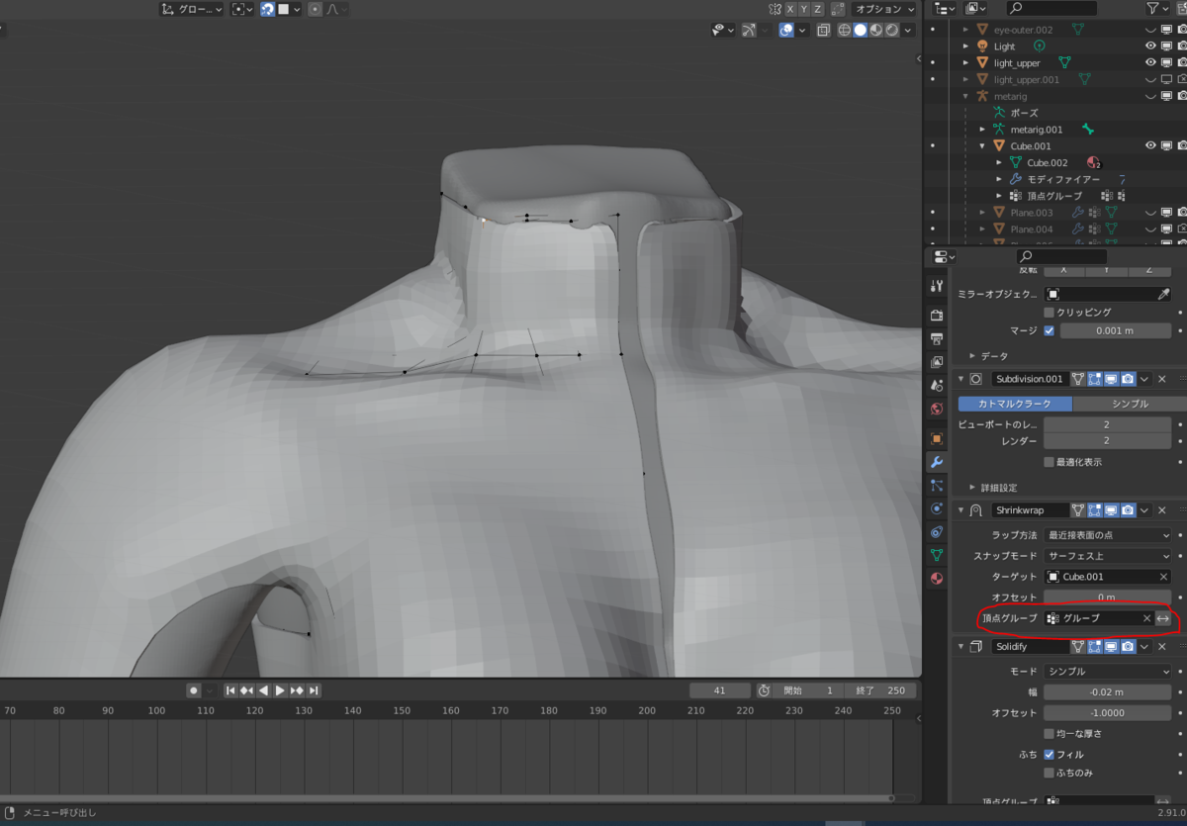Toggle Shrinkwrap edit mode display icon
Viewport: 1187px width, 826px height.
pos(1094,510)
